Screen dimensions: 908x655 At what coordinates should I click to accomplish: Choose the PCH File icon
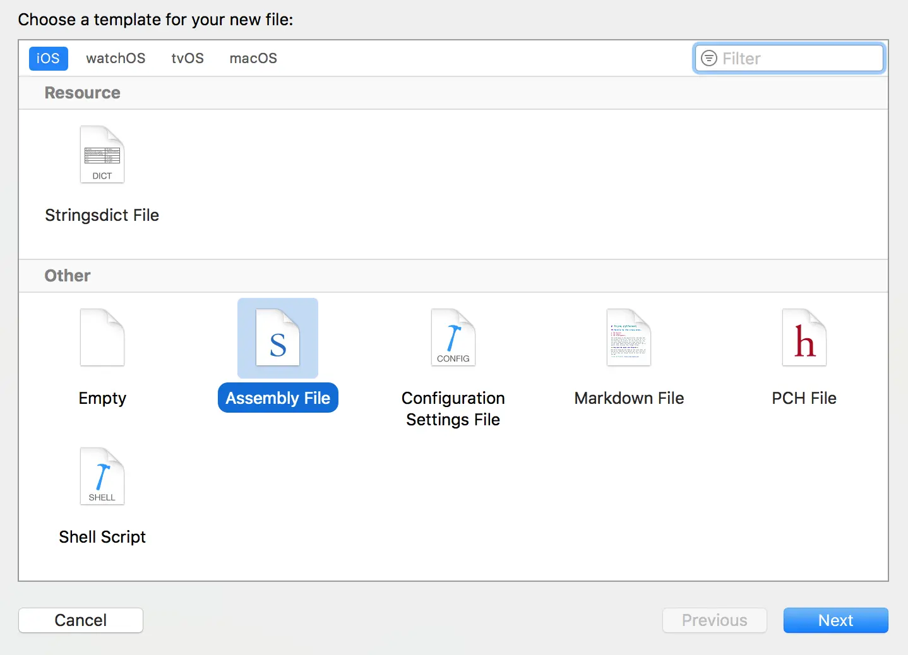pyautogui.click(x=804, y=338)
